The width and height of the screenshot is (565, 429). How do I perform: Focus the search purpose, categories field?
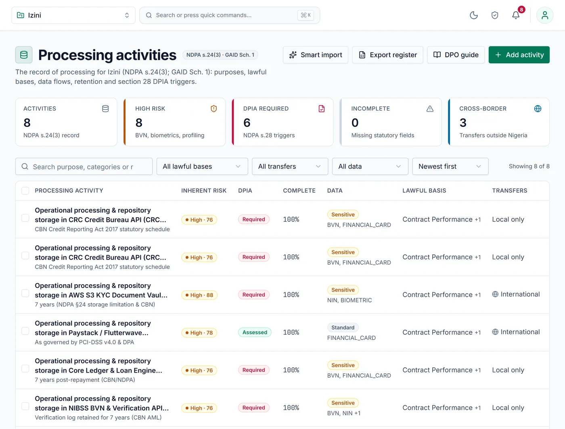pyautogui.click(x=84, y=167)
